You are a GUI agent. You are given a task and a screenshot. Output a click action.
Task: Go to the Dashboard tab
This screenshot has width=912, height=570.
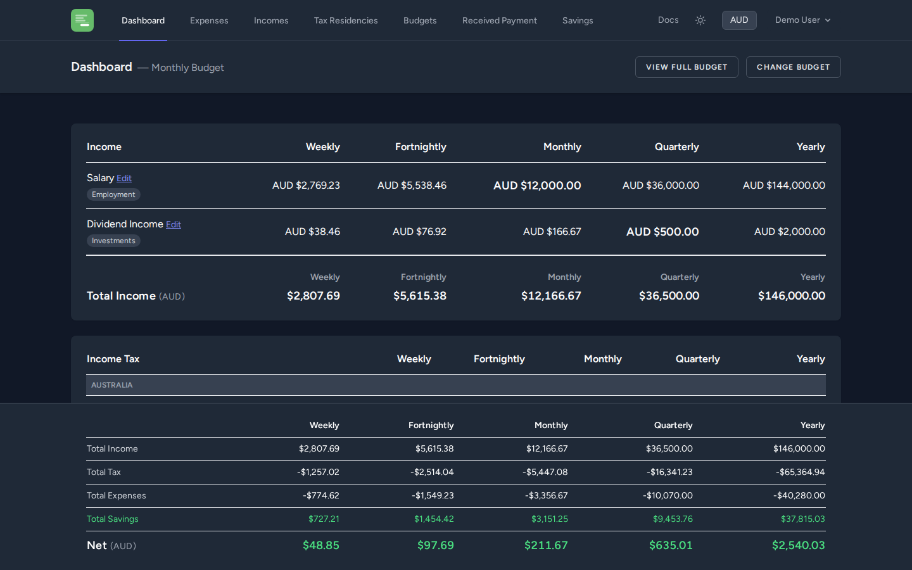[x=143, y=20]
